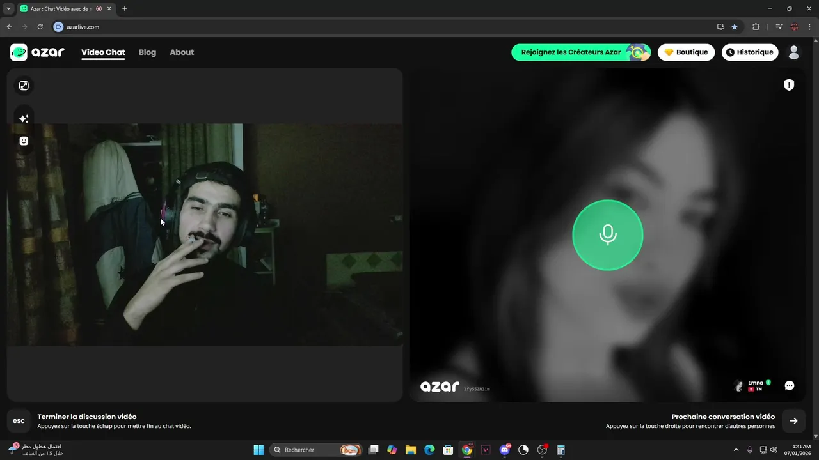
Task: Open OBS Studio from the taskbar
Action: pos(542,450)
